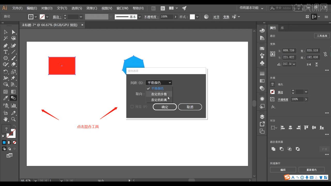
Task: Select the Artboard tool
Action: tap(5, 113)
